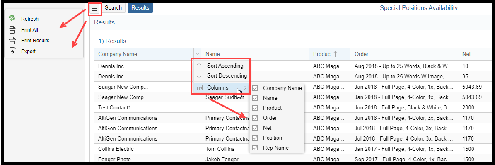The width and height of the screenshot is (495, 165).
Task: Click the Print All printer icon
Action: (x=12, y=30)
